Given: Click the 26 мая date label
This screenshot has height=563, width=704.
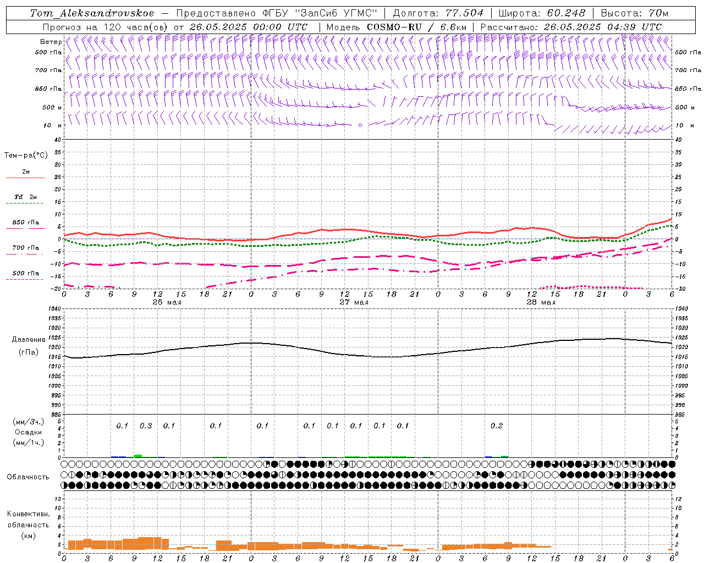Looking at the screenshot, I should 167,302.
